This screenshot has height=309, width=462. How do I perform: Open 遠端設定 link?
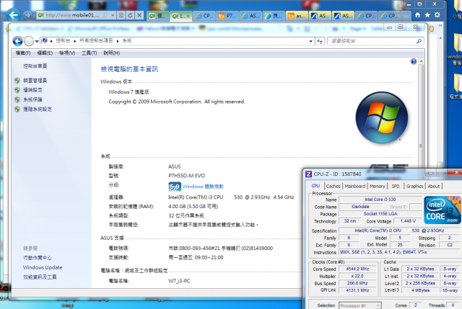(32, 90)
